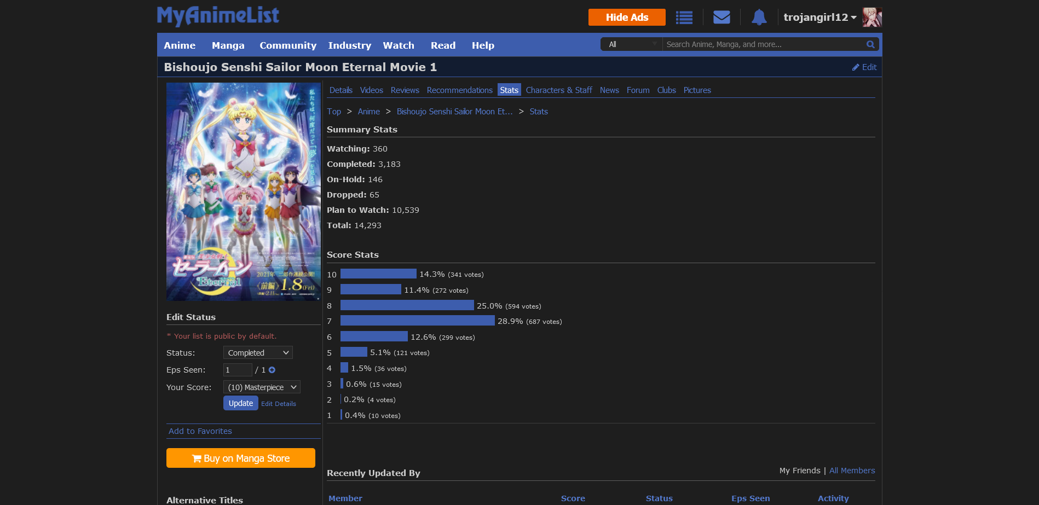Switch to the Details tab
This screenshot has width=1039, height=505.
tap(341, 90)
